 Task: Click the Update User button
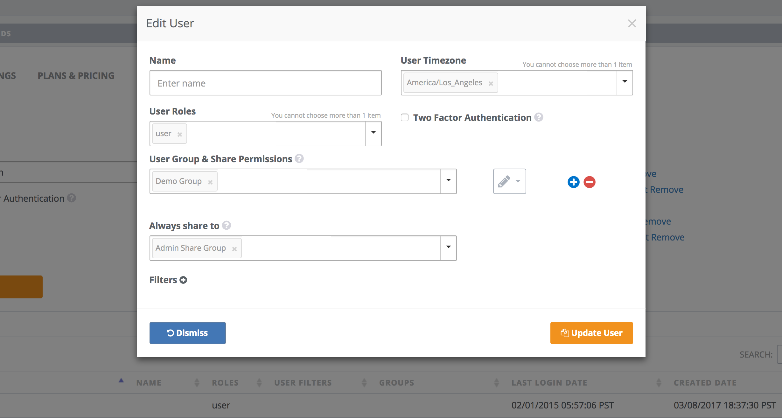[x=591, y=333]
